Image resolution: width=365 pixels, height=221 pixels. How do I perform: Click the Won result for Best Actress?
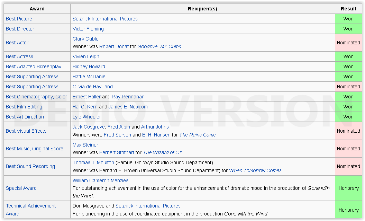tap(348, 56)
